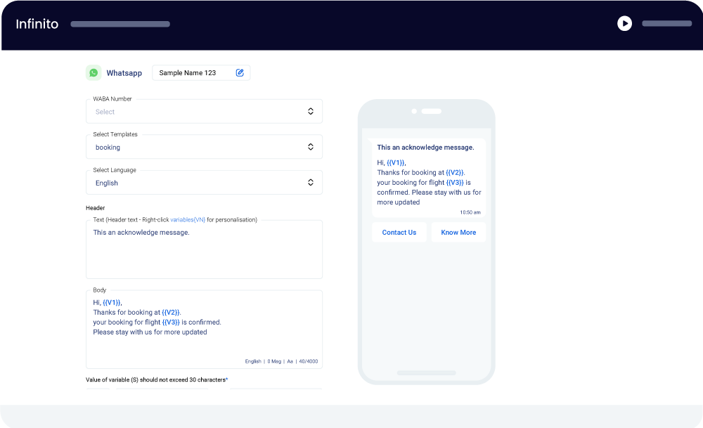Click the green WhatsApp icon
This screenshot has height=428, width=703.
click(x=93, y=72)
